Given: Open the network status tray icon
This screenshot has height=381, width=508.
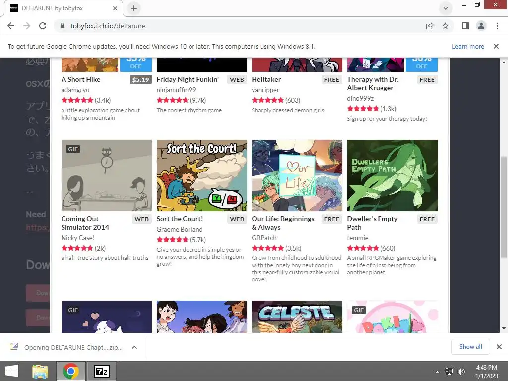Looking at the screenshot, I should [x=449, y=372].
